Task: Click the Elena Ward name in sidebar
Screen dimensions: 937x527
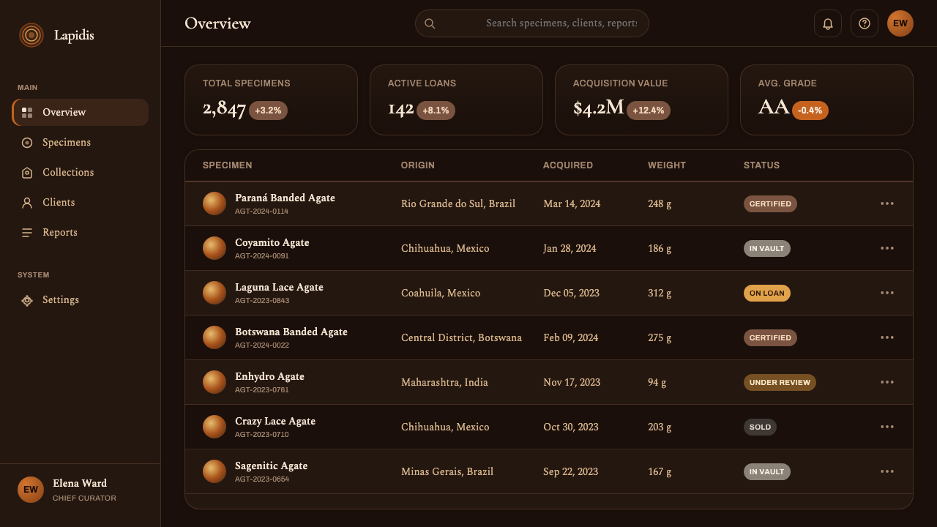Action: [80, 484]
